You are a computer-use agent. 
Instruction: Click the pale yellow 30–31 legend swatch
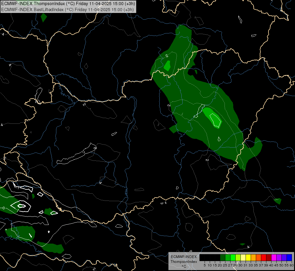point(243,257)
